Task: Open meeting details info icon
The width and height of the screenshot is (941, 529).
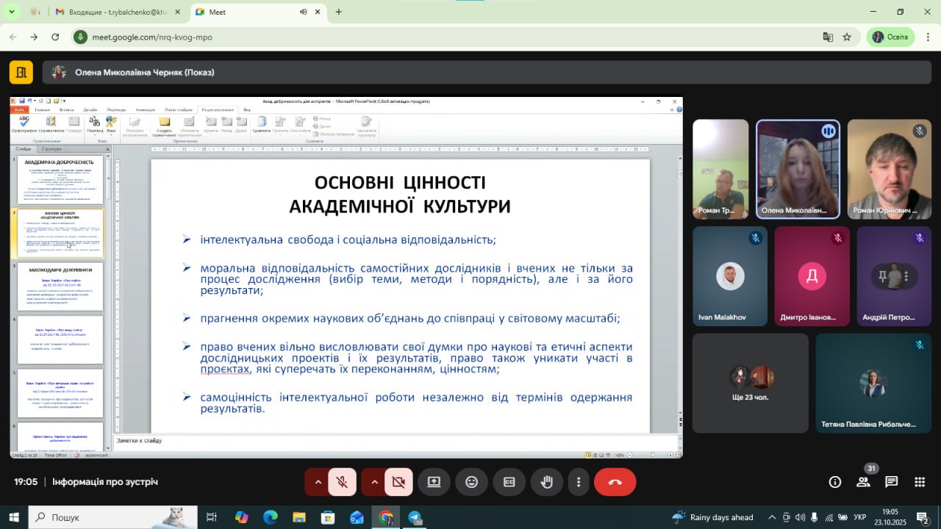Action: tap(835, 482)
